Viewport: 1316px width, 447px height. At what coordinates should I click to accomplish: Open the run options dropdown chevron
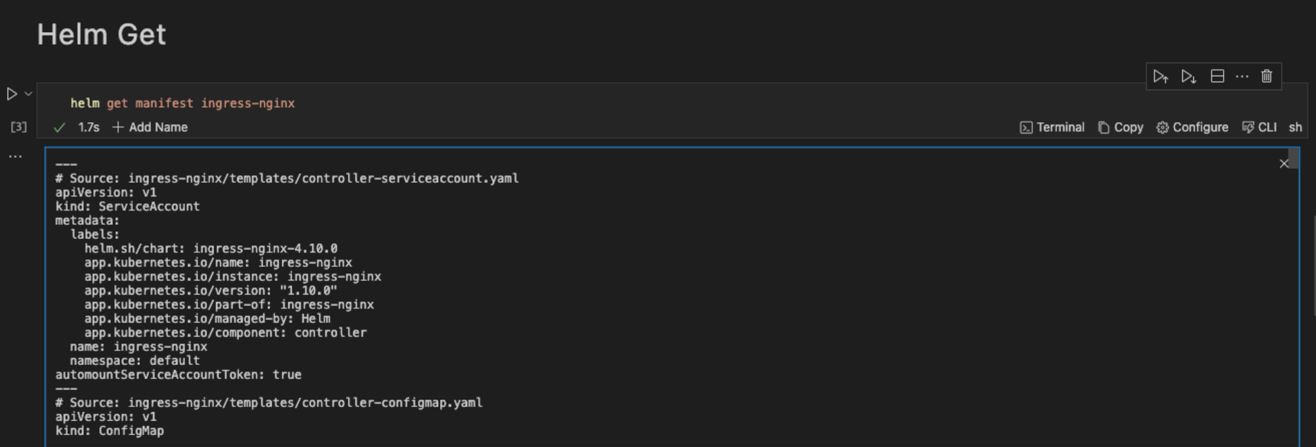click(28, 94)
